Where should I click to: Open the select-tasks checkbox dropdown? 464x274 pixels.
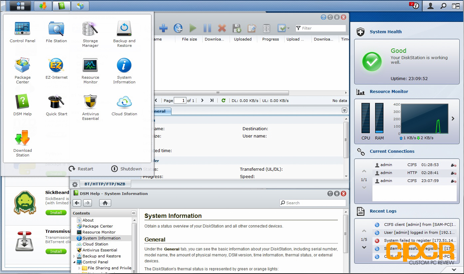pyautogui.click(x=283, y=28)
